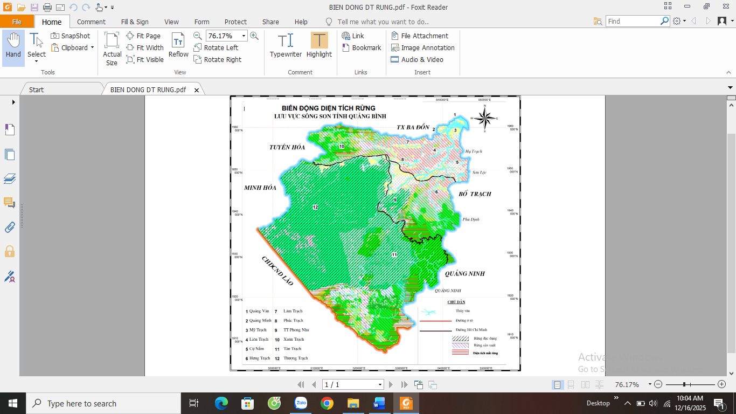Expand the navigation panel arrow
The width and height of the screenshot is (736, 414).
(13, 102)
